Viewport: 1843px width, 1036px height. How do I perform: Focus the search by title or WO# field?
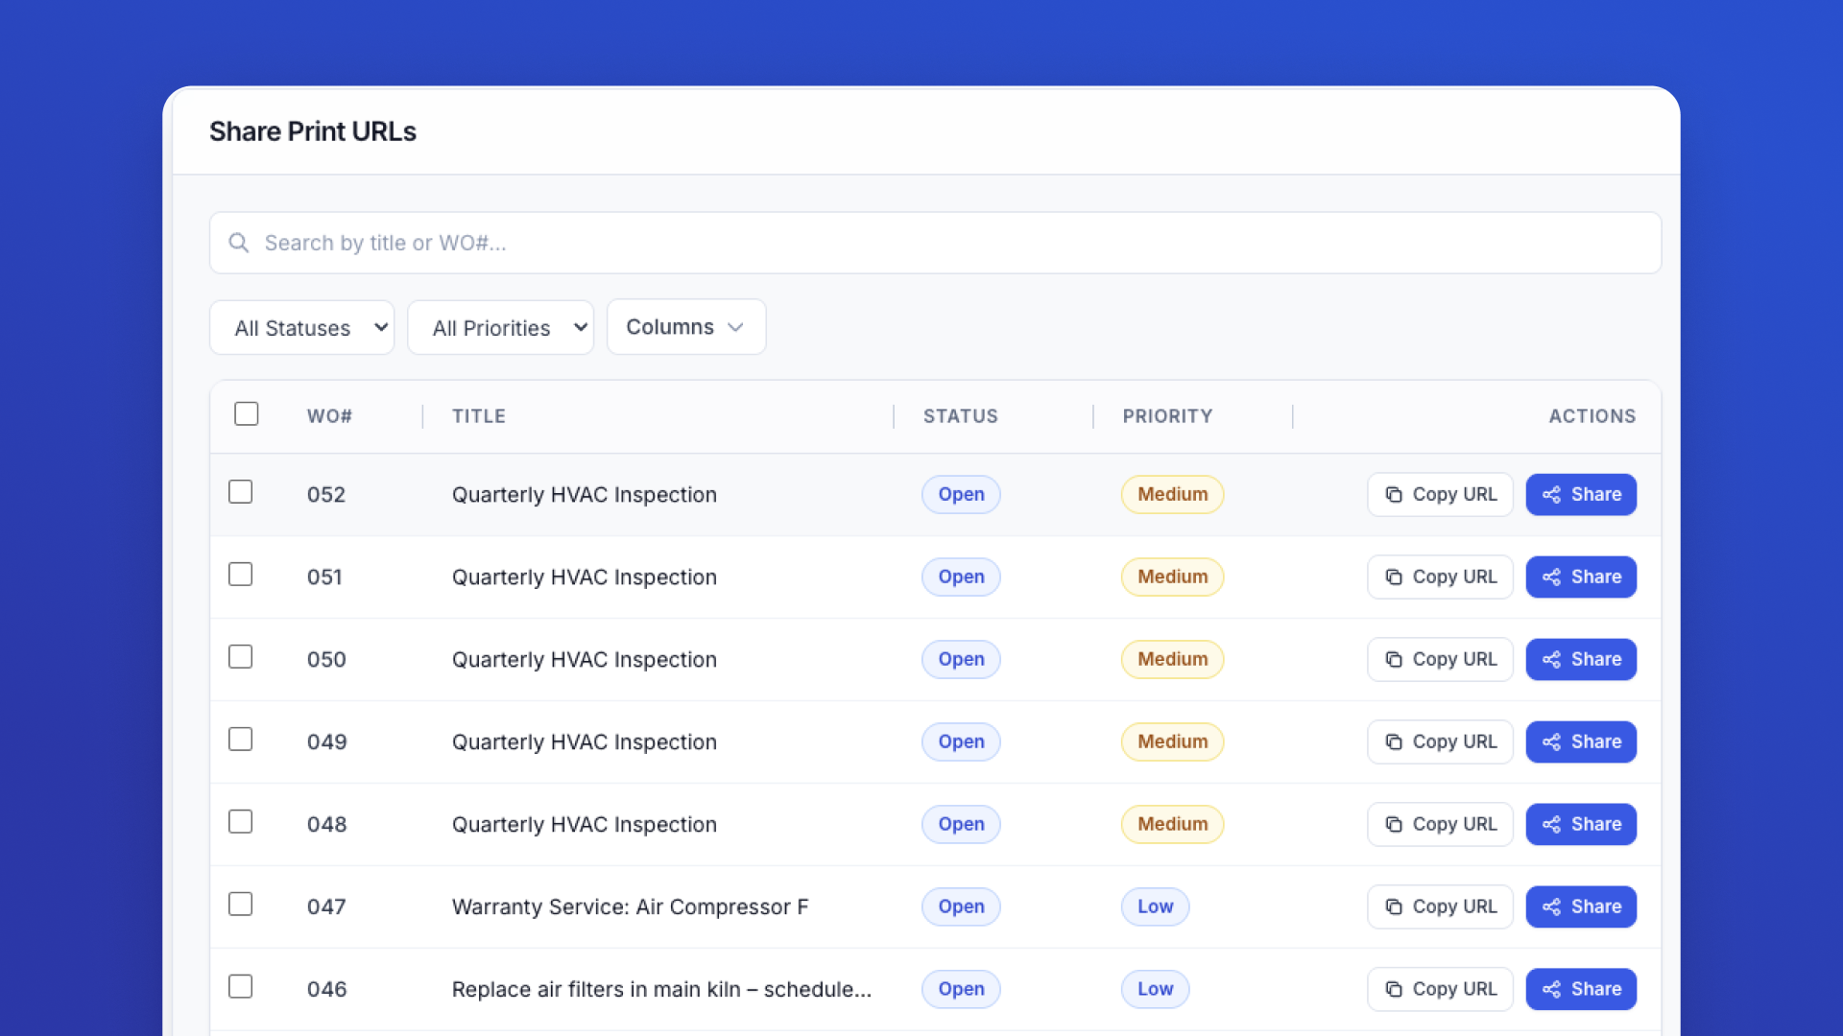[x=935, y=243]
